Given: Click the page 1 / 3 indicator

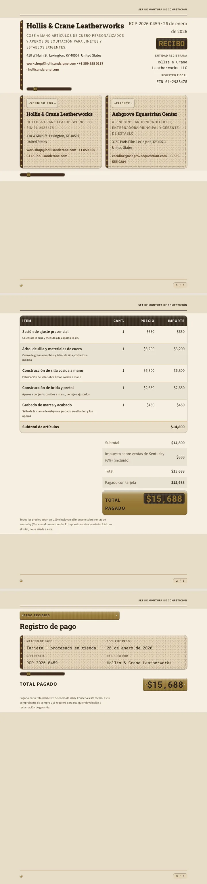Looking at the screenshot, I should tap(180, 285).
